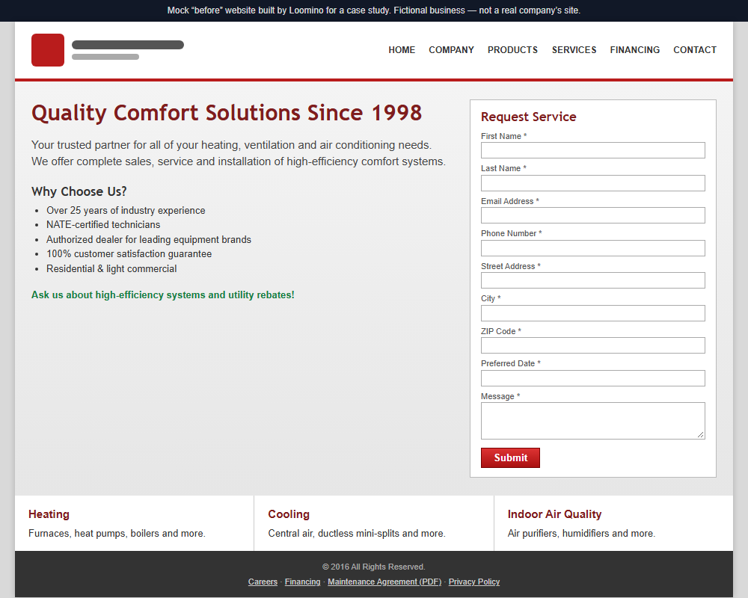Click 'Central air, ductless mini-splits and more.'
The height and width of the screenshot is (598, 748).
(357, 533)
